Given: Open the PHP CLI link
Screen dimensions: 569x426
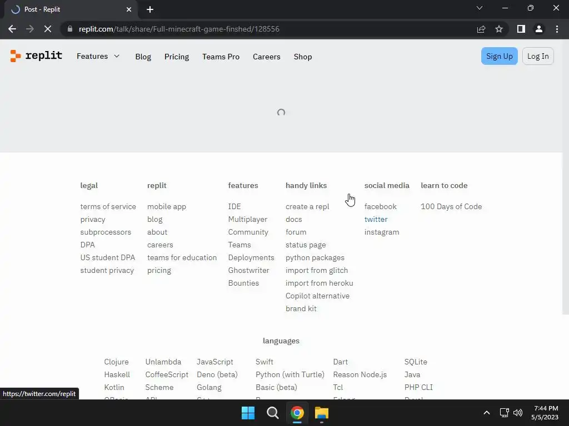Looking at the screenshot, I should coord(418,387).
